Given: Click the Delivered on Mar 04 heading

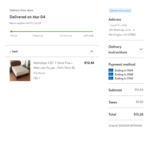Looking at the screenshot, I should [x=27, y=17].
